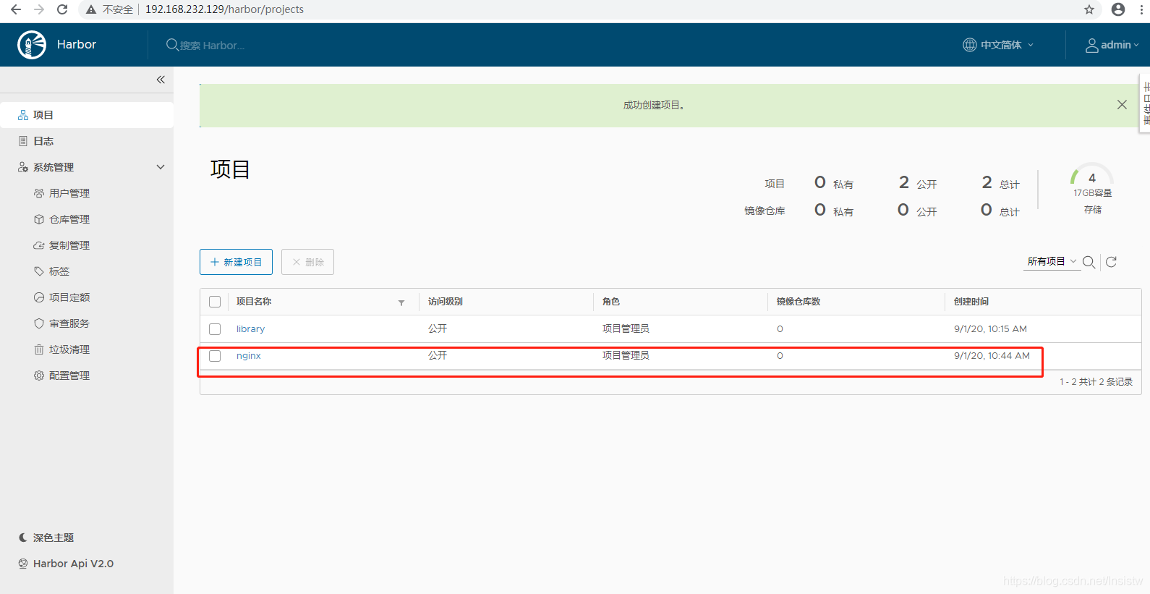Click 成功创建项目 message text
The height and width of the screenshot is (594, 1150).
(654, 106)
